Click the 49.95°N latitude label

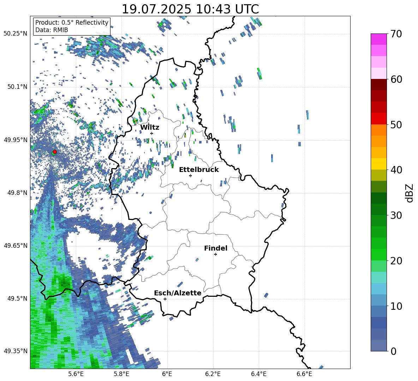(x=16, y=140)
